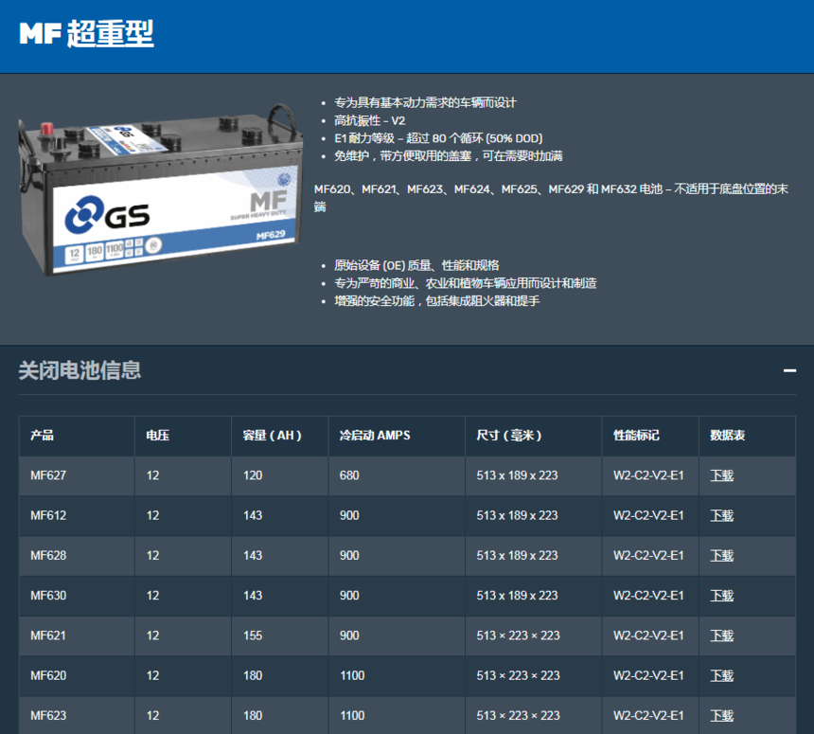Viewport: 814px width, 734px height.
Task: Collapse the 关闭电池信息 section with minus icon
Action: point(789,370)
